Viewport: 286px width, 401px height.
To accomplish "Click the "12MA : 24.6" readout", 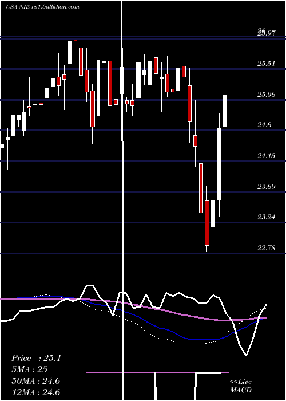I will point(36,392).
